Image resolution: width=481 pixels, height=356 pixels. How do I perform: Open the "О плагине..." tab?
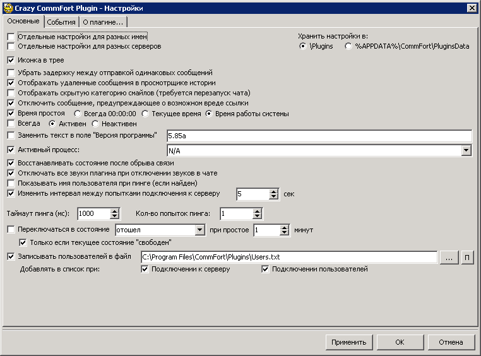pos(103,22)
